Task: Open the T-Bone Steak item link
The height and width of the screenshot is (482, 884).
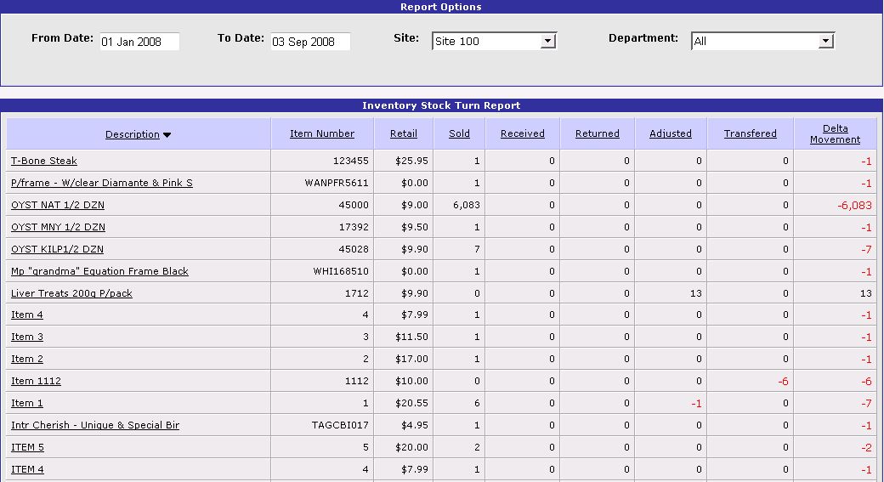Action: tap(44, 161)
